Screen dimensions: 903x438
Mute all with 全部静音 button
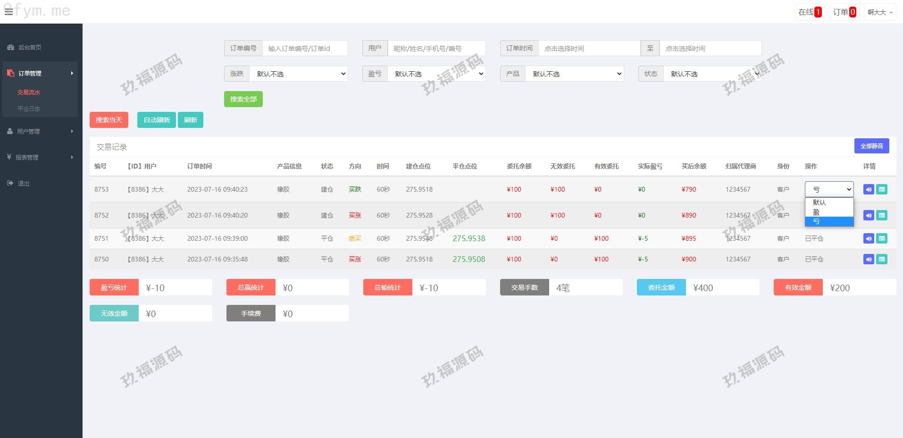[871, 146]
